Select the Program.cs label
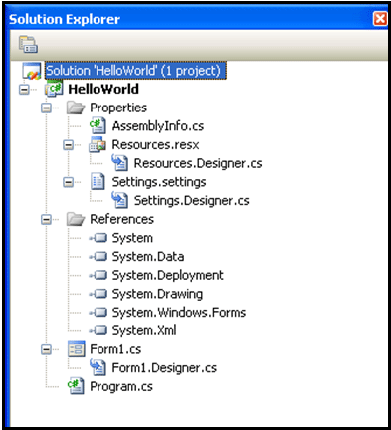 tap(121, 386)
